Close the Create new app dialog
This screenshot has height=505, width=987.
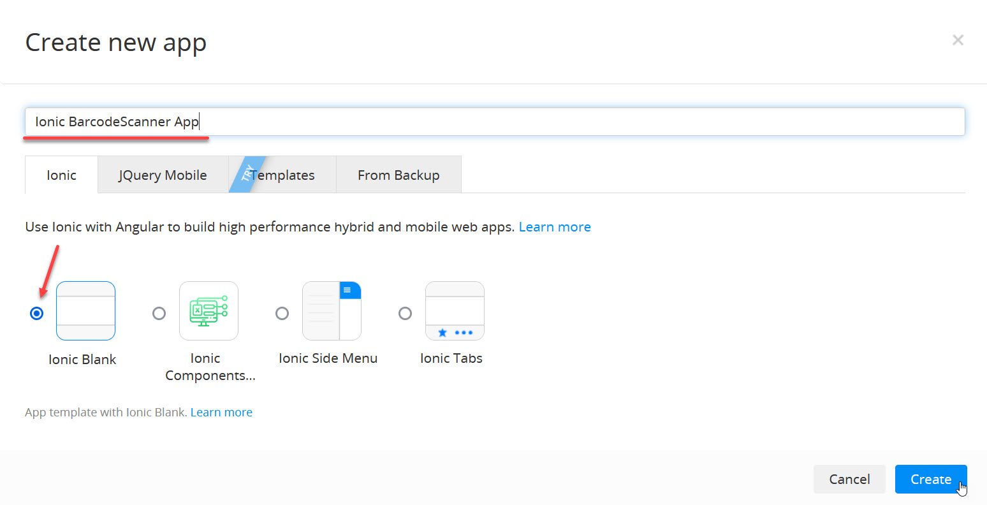(958, 40)
